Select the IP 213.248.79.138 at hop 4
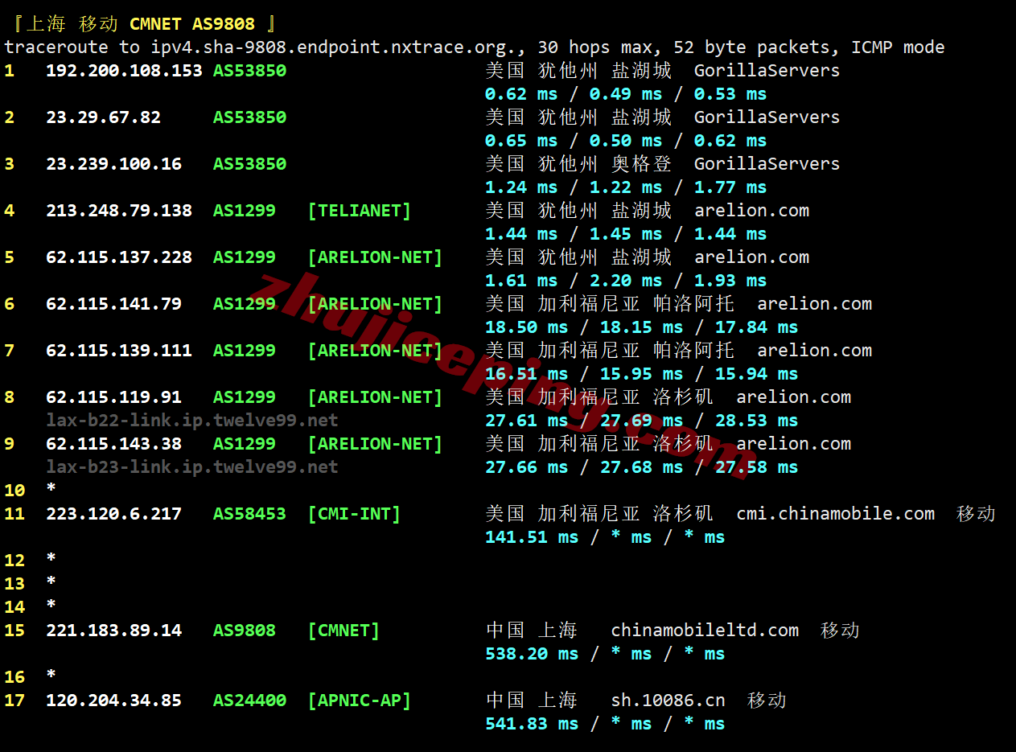The image size is (1016, 752). point(119,211)
